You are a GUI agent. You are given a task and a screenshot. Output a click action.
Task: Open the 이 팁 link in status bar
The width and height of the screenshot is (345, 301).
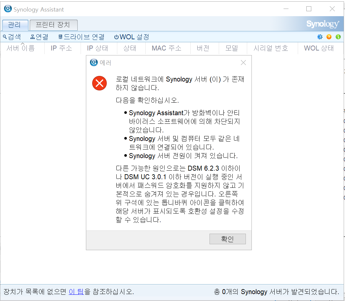(x=76, y=291)
